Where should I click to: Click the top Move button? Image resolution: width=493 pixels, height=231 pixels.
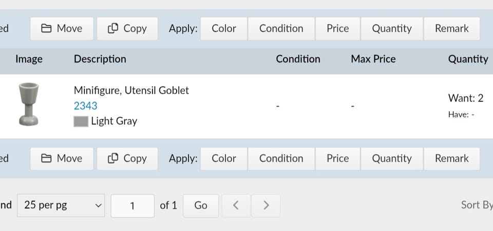click(x=62, y=29)
